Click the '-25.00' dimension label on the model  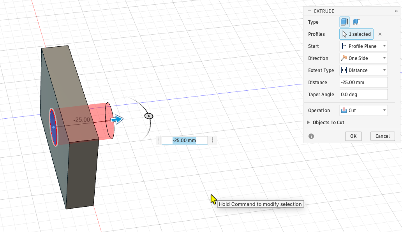[x=82, y=120]
